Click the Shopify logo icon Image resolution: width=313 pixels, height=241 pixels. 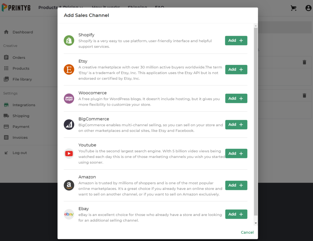(69, 40)
